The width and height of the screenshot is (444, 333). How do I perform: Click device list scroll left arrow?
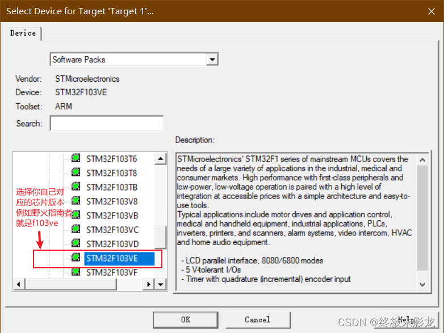19,284
